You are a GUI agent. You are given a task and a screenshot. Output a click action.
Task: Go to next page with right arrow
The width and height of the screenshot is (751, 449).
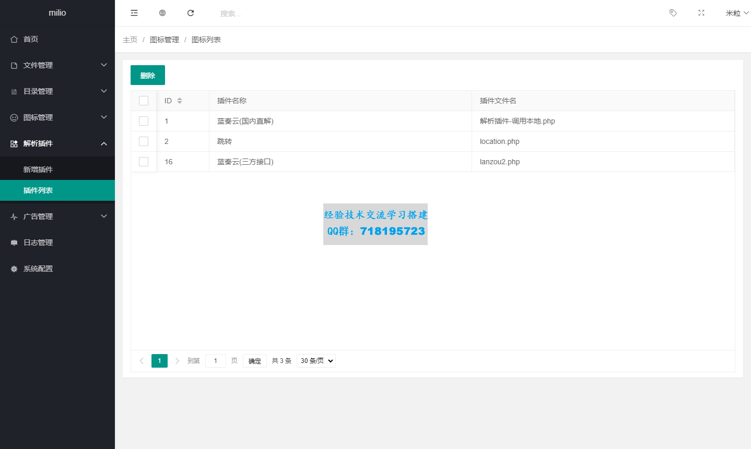(178, 361)
